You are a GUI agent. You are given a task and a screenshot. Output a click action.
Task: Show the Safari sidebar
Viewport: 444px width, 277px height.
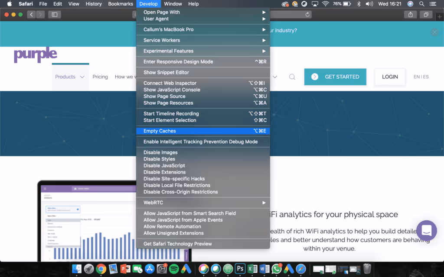(55, 14)
